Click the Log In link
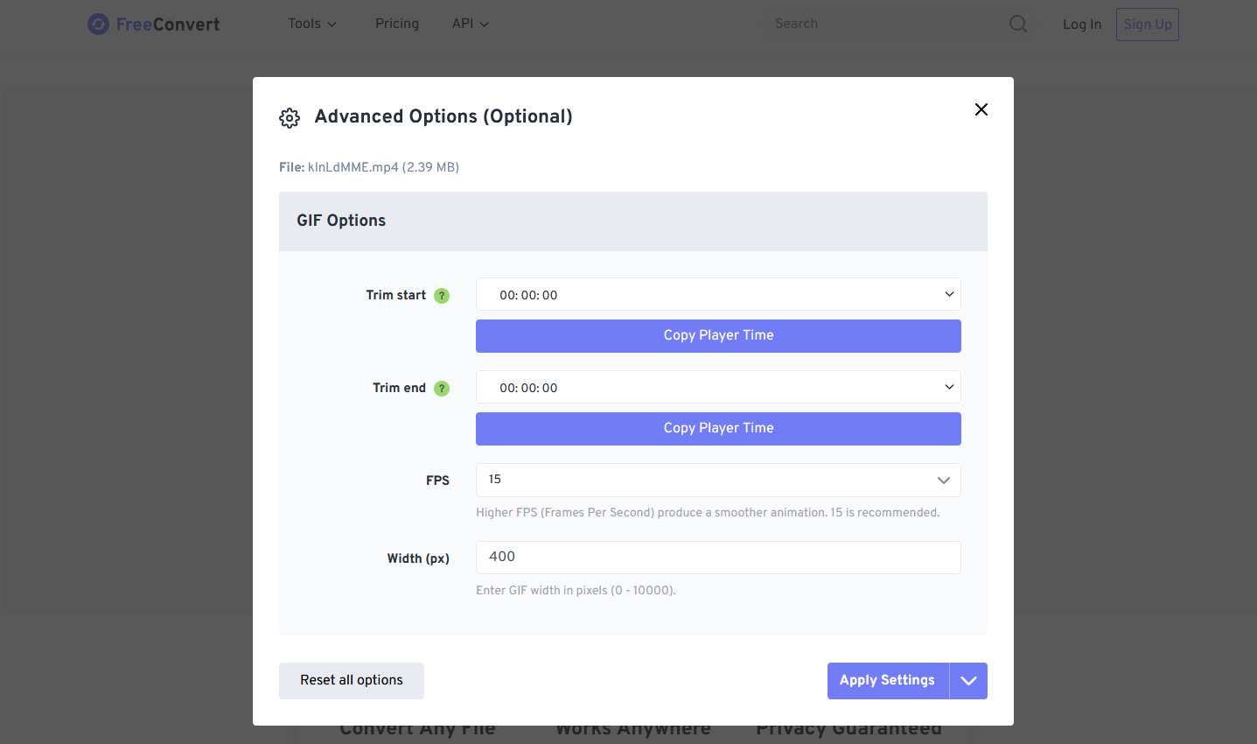The height and width of the screenshot is (744, 1257). coord(1082,25)
